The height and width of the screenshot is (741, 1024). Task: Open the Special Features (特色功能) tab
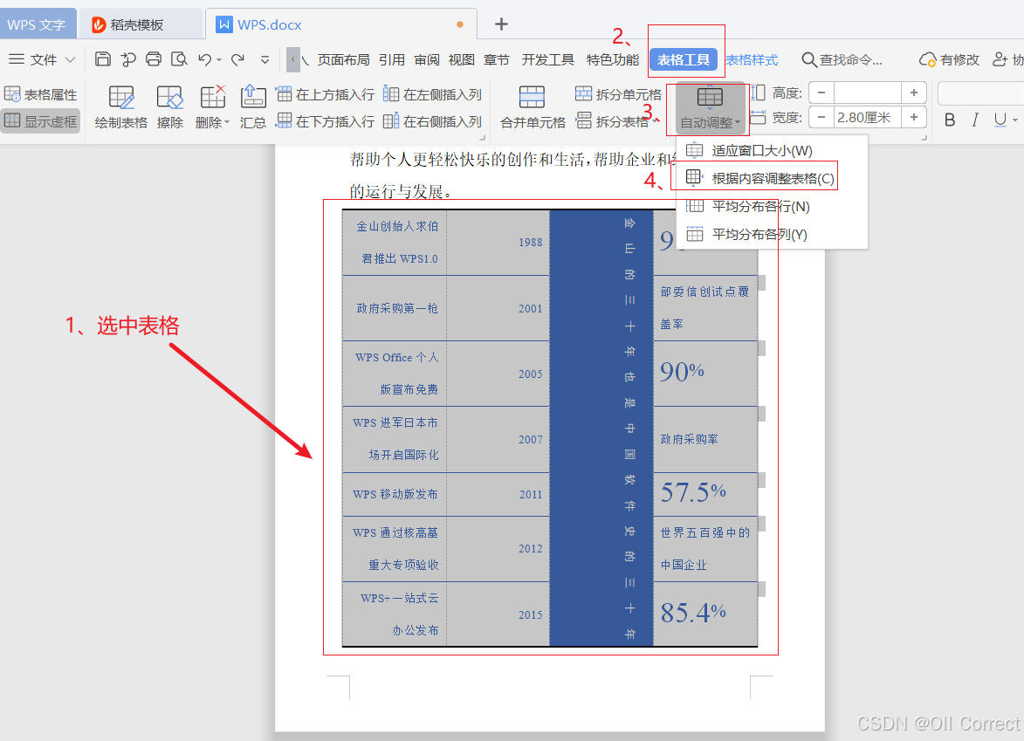[x=613, y=60]
